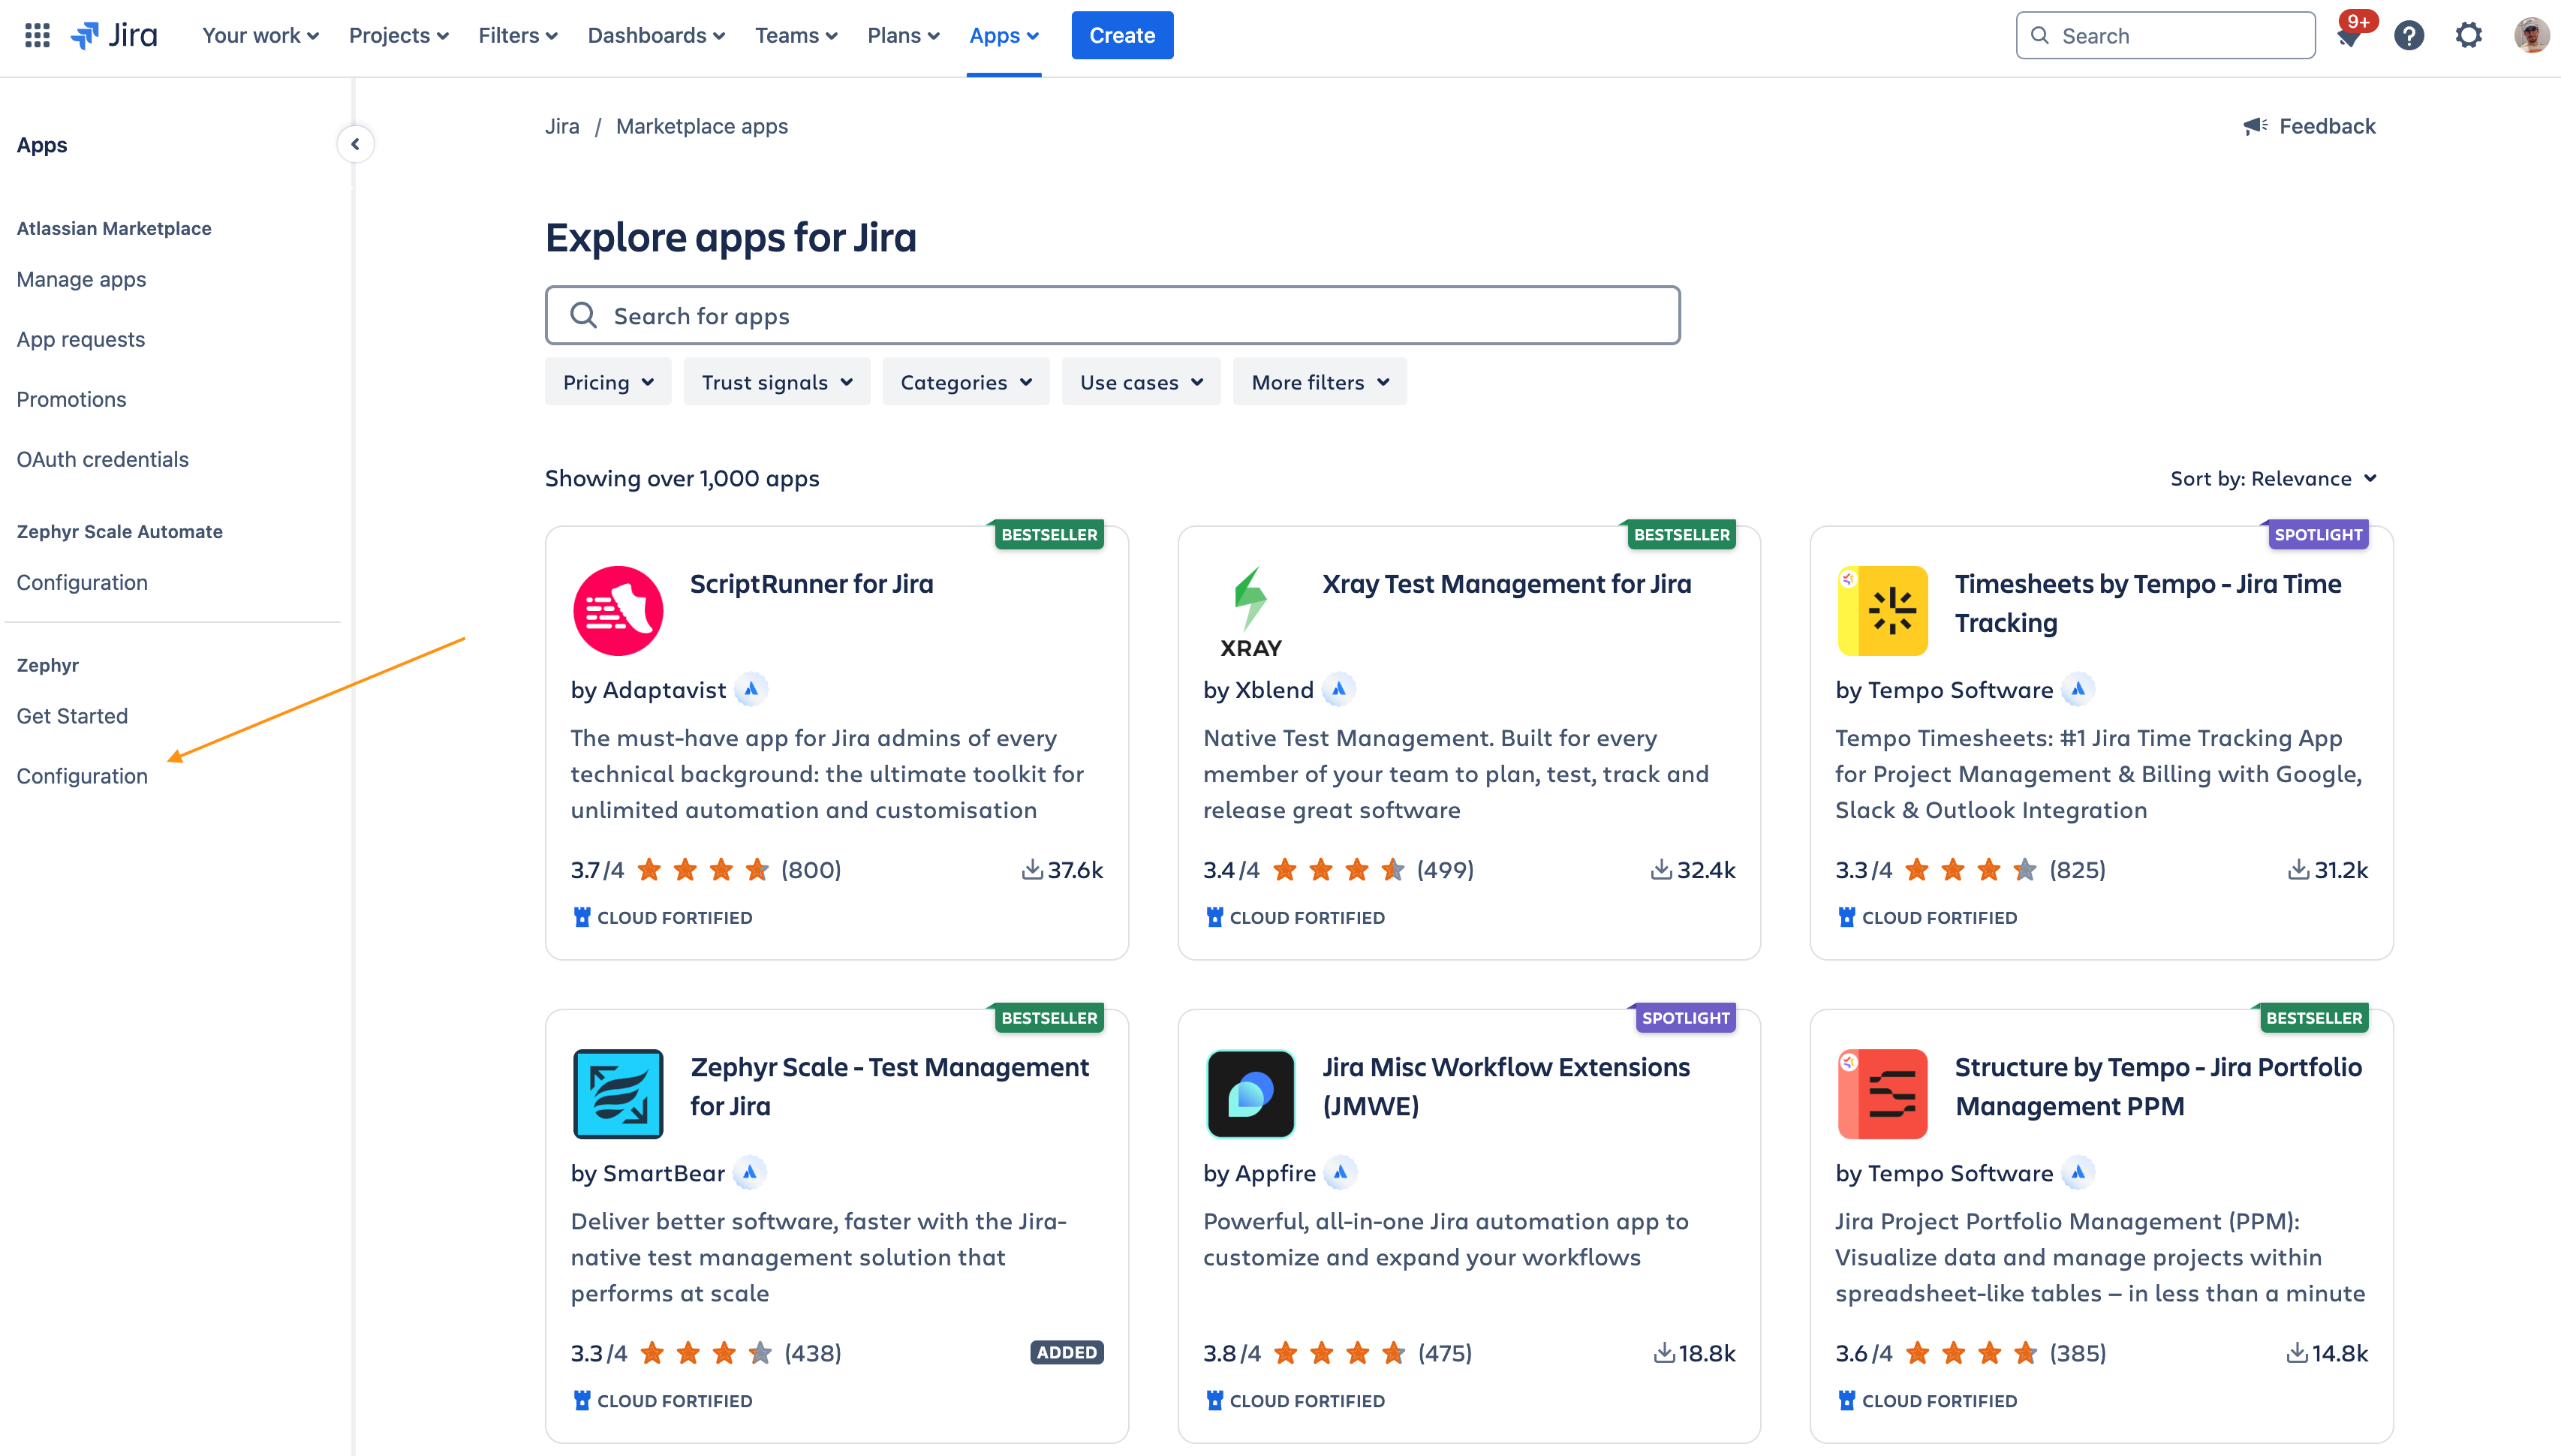Open the Sort by Relevance dropdown

pyautogui.click(x=2272, y=478)
